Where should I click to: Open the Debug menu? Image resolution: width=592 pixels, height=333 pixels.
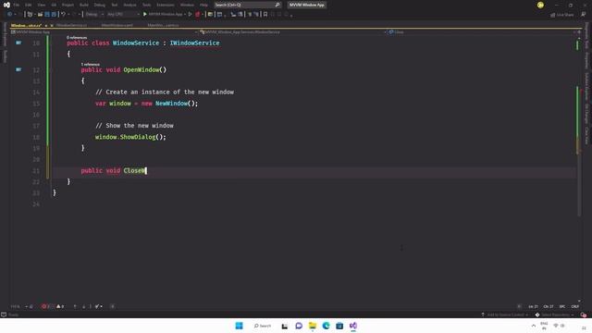(99, 5)
